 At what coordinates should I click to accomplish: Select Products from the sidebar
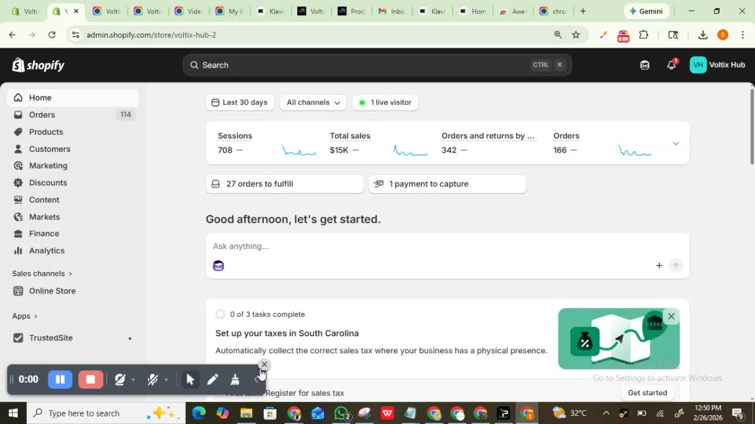click(46, 131)
